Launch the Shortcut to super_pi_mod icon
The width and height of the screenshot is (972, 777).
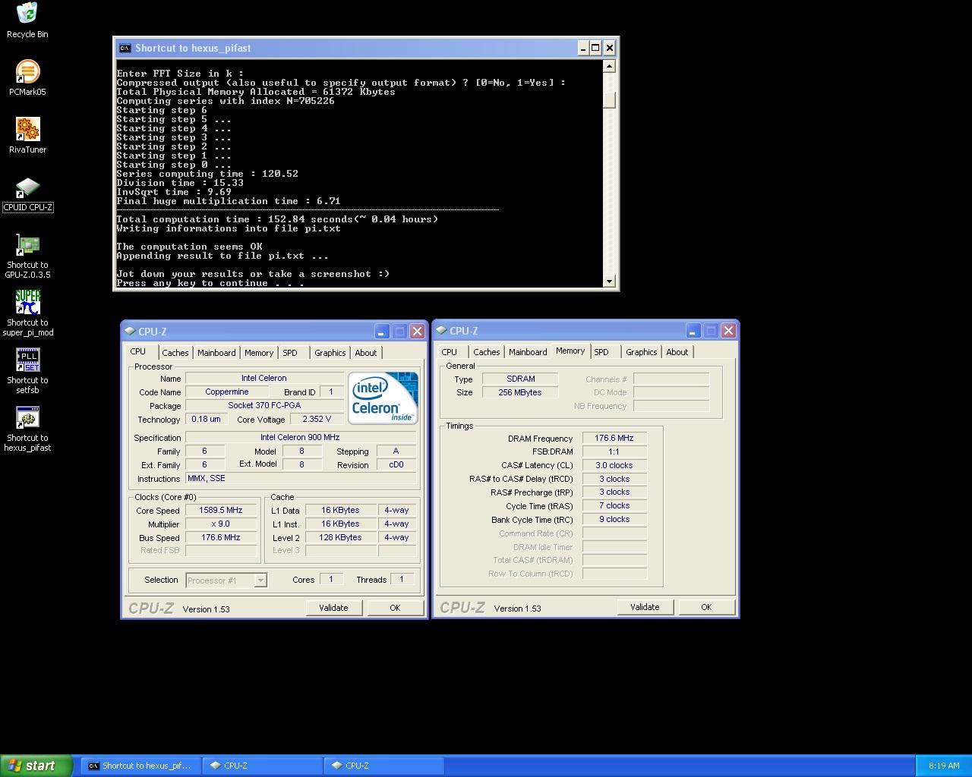click(27, 314)
